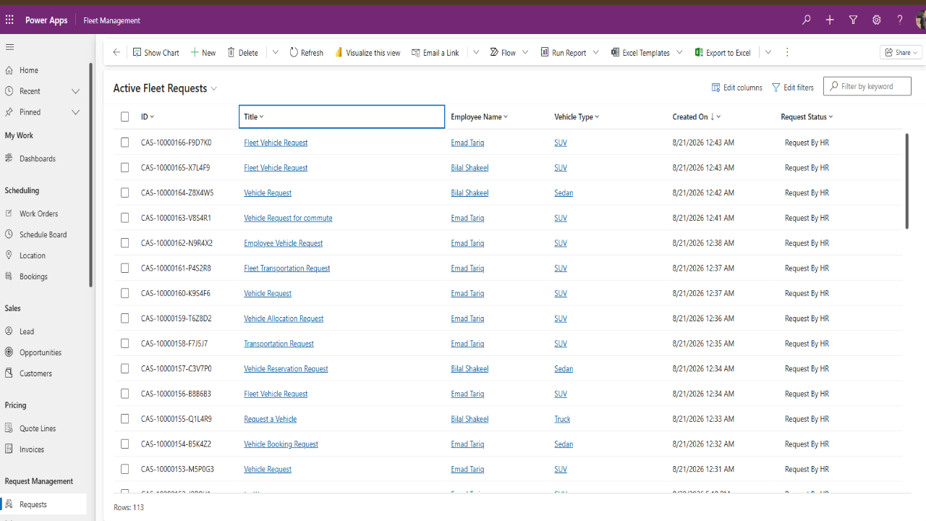Click the search magnifier in header
Screen dimensions: 926x521
[x=807, y=20]
